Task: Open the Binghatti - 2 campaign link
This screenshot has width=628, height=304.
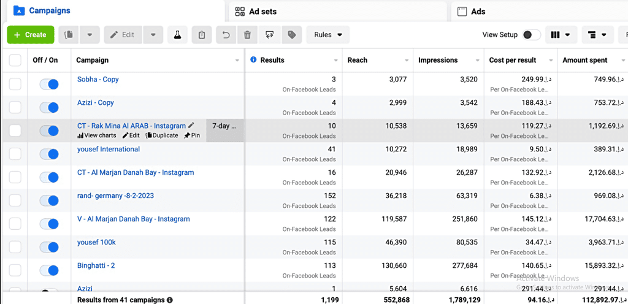Action: [96, 265]
